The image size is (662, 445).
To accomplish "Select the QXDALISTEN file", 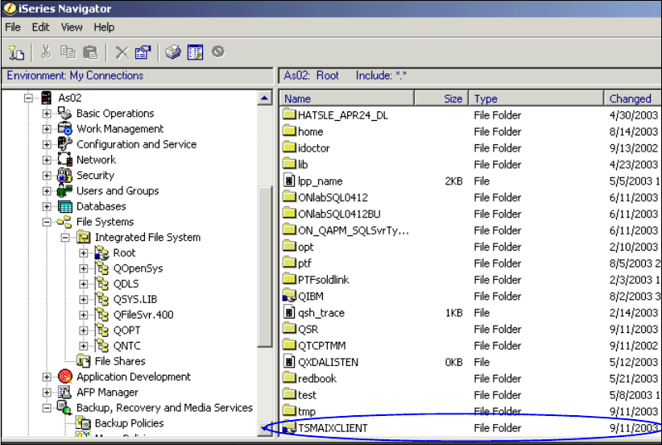I will pyautogui.click(x=328, y=362).
